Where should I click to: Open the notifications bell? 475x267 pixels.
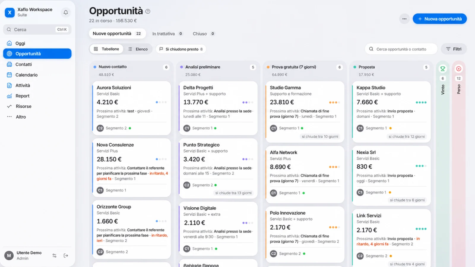(x=66, y=12)
